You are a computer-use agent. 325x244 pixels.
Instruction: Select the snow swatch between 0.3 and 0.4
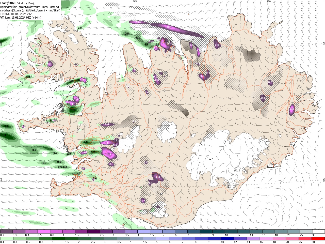pos(19,231)
